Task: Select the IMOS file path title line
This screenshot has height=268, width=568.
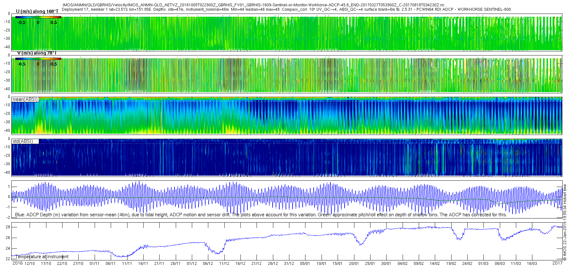Action: pyautogui.click(x=253, y=5)
